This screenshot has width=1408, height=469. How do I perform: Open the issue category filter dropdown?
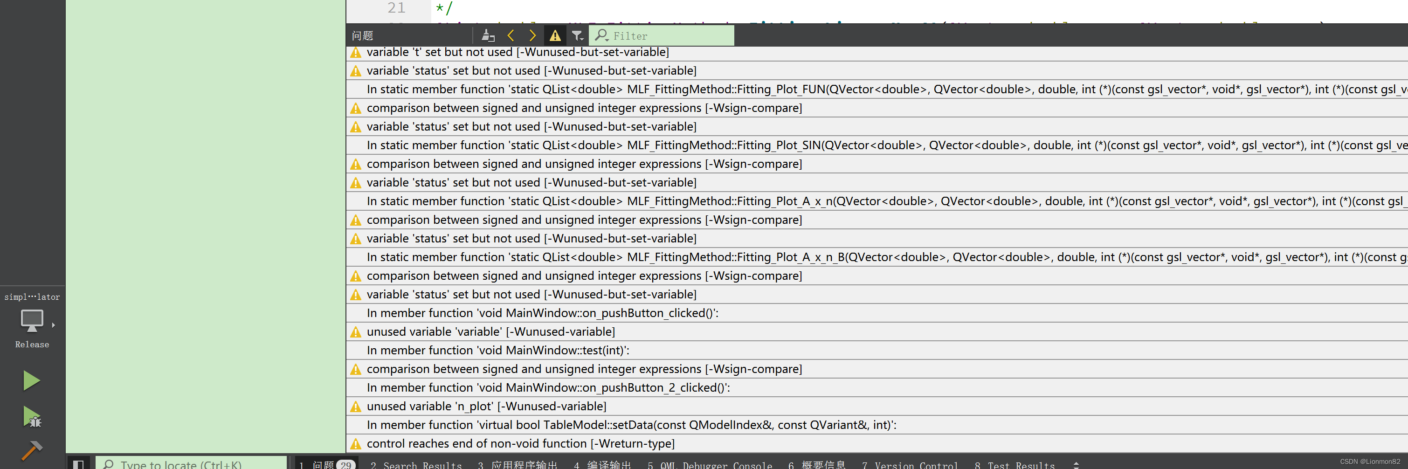click(x=577, y=35)
